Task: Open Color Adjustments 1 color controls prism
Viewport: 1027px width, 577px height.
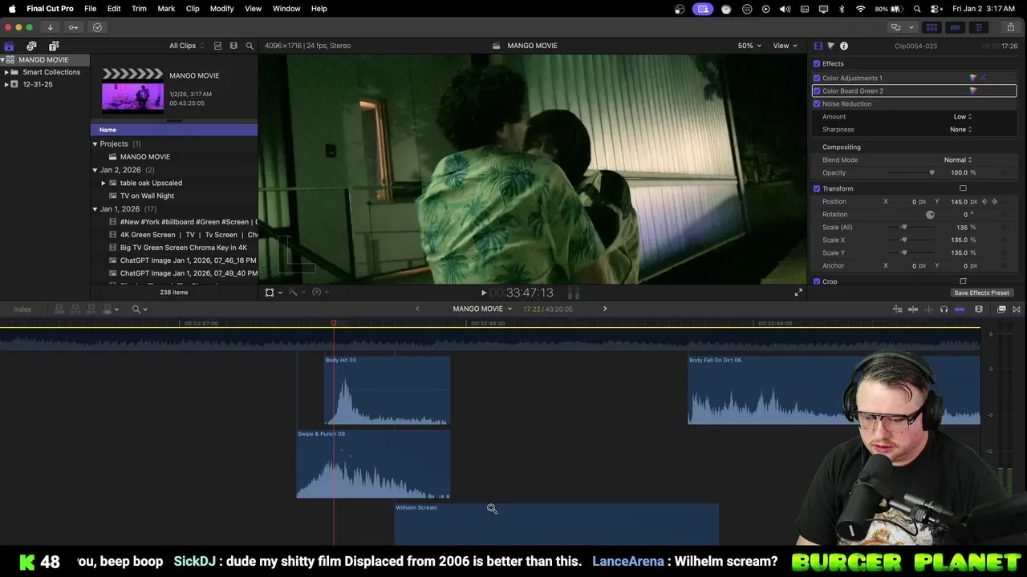Action: click(x=973, y=78)
